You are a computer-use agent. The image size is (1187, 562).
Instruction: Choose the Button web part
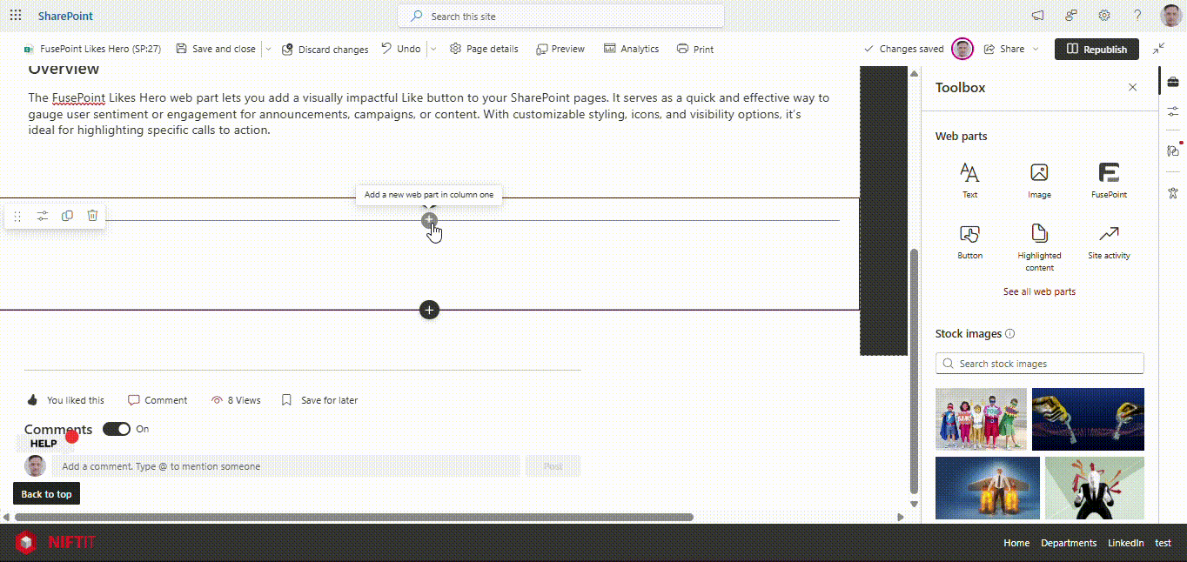pos(969,241)
